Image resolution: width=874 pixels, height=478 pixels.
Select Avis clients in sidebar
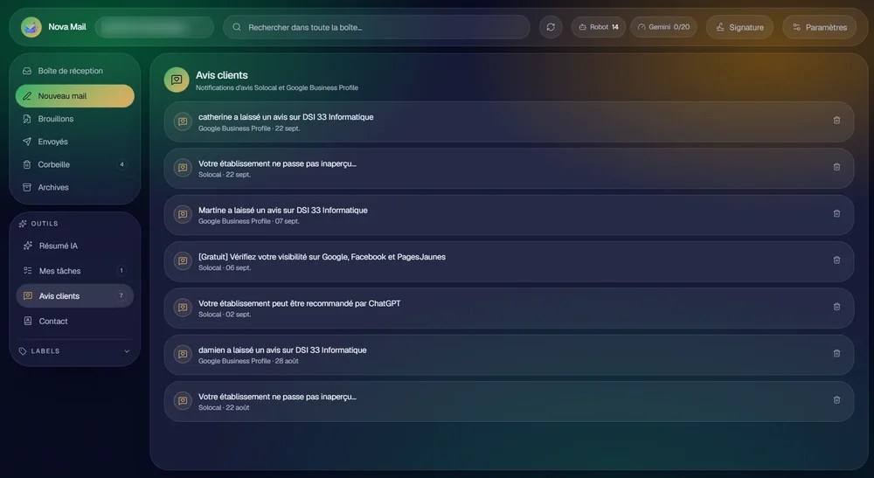click(74, 296)
